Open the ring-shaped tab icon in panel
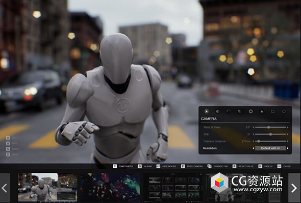Image resolution: width=301 pixels, height=203 pixels. click(x=250, y=111)
